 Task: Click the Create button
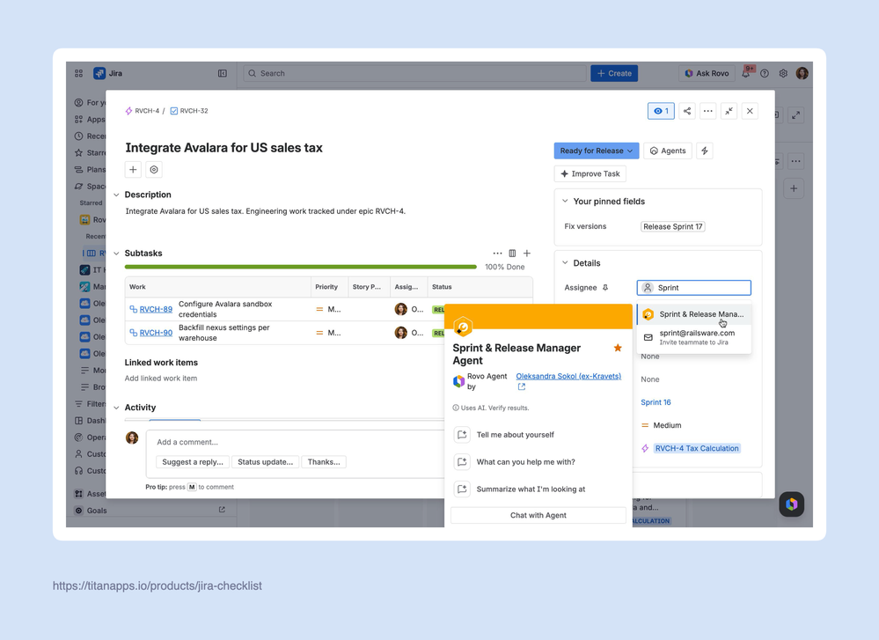click(614, 73)
